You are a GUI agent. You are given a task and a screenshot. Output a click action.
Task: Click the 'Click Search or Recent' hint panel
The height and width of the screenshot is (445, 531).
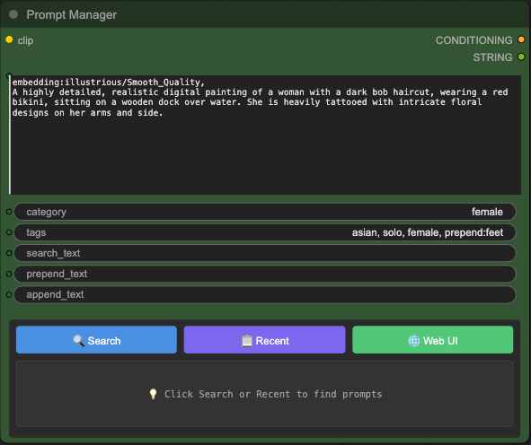pyautogui.click(x=264, y=394)
